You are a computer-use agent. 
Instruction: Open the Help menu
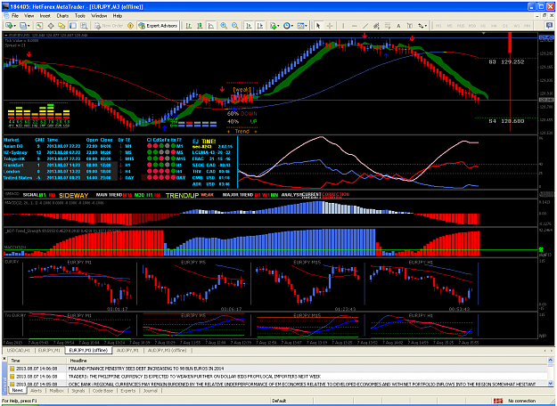pos(118,16)
